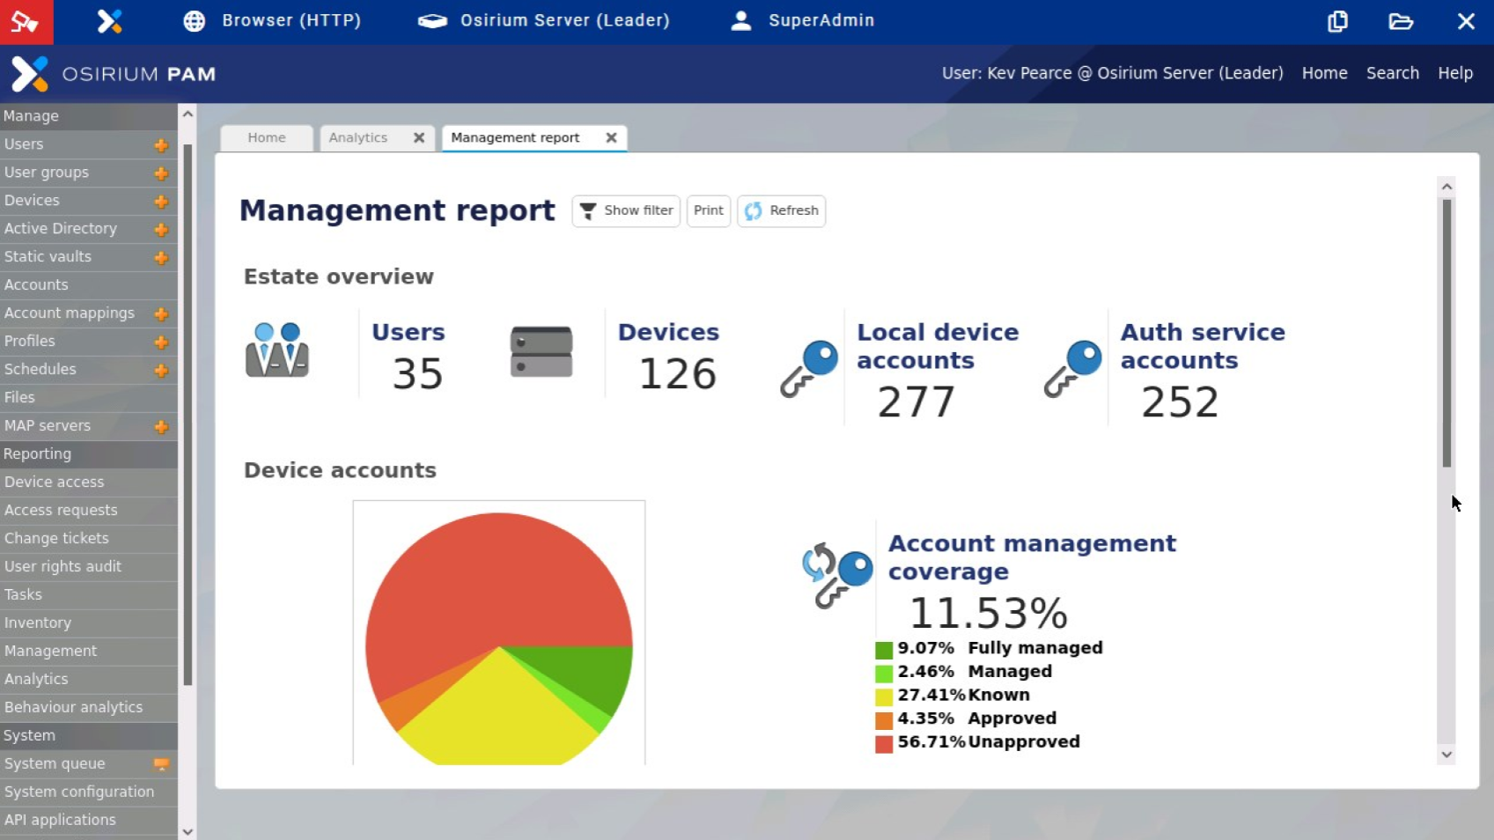Click the key icon for Local device accounts

tap(809, 369)
